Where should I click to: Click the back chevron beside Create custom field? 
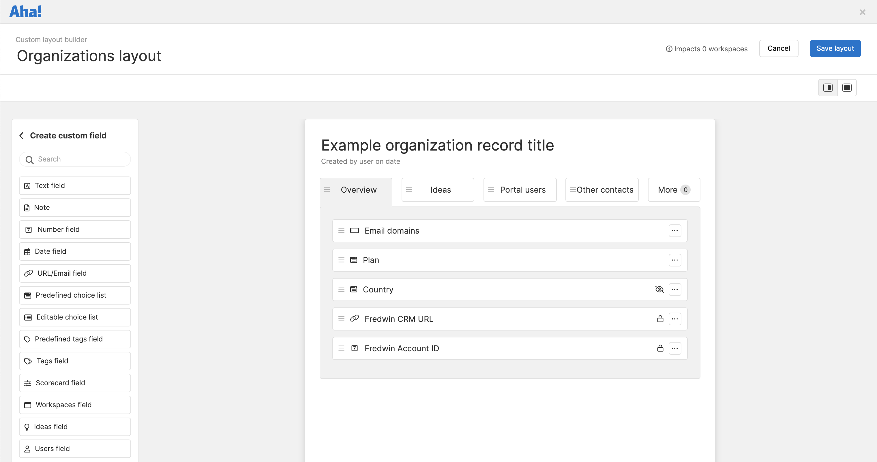pos(21,136)
